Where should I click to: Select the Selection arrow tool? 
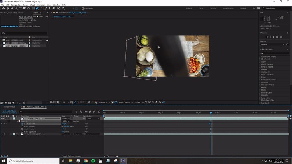tap(8, 9)
